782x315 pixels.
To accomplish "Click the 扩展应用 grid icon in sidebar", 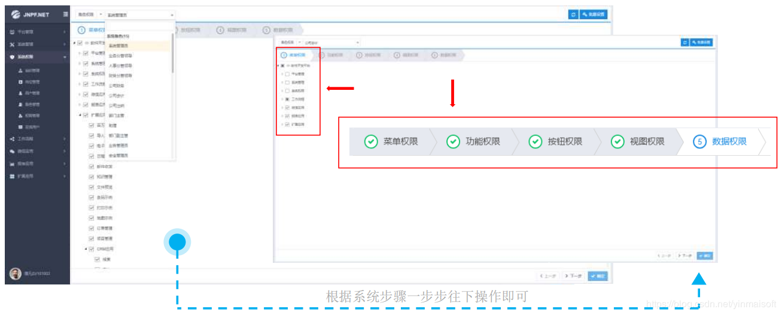I will pyautogui.click(x=12, y=177).
